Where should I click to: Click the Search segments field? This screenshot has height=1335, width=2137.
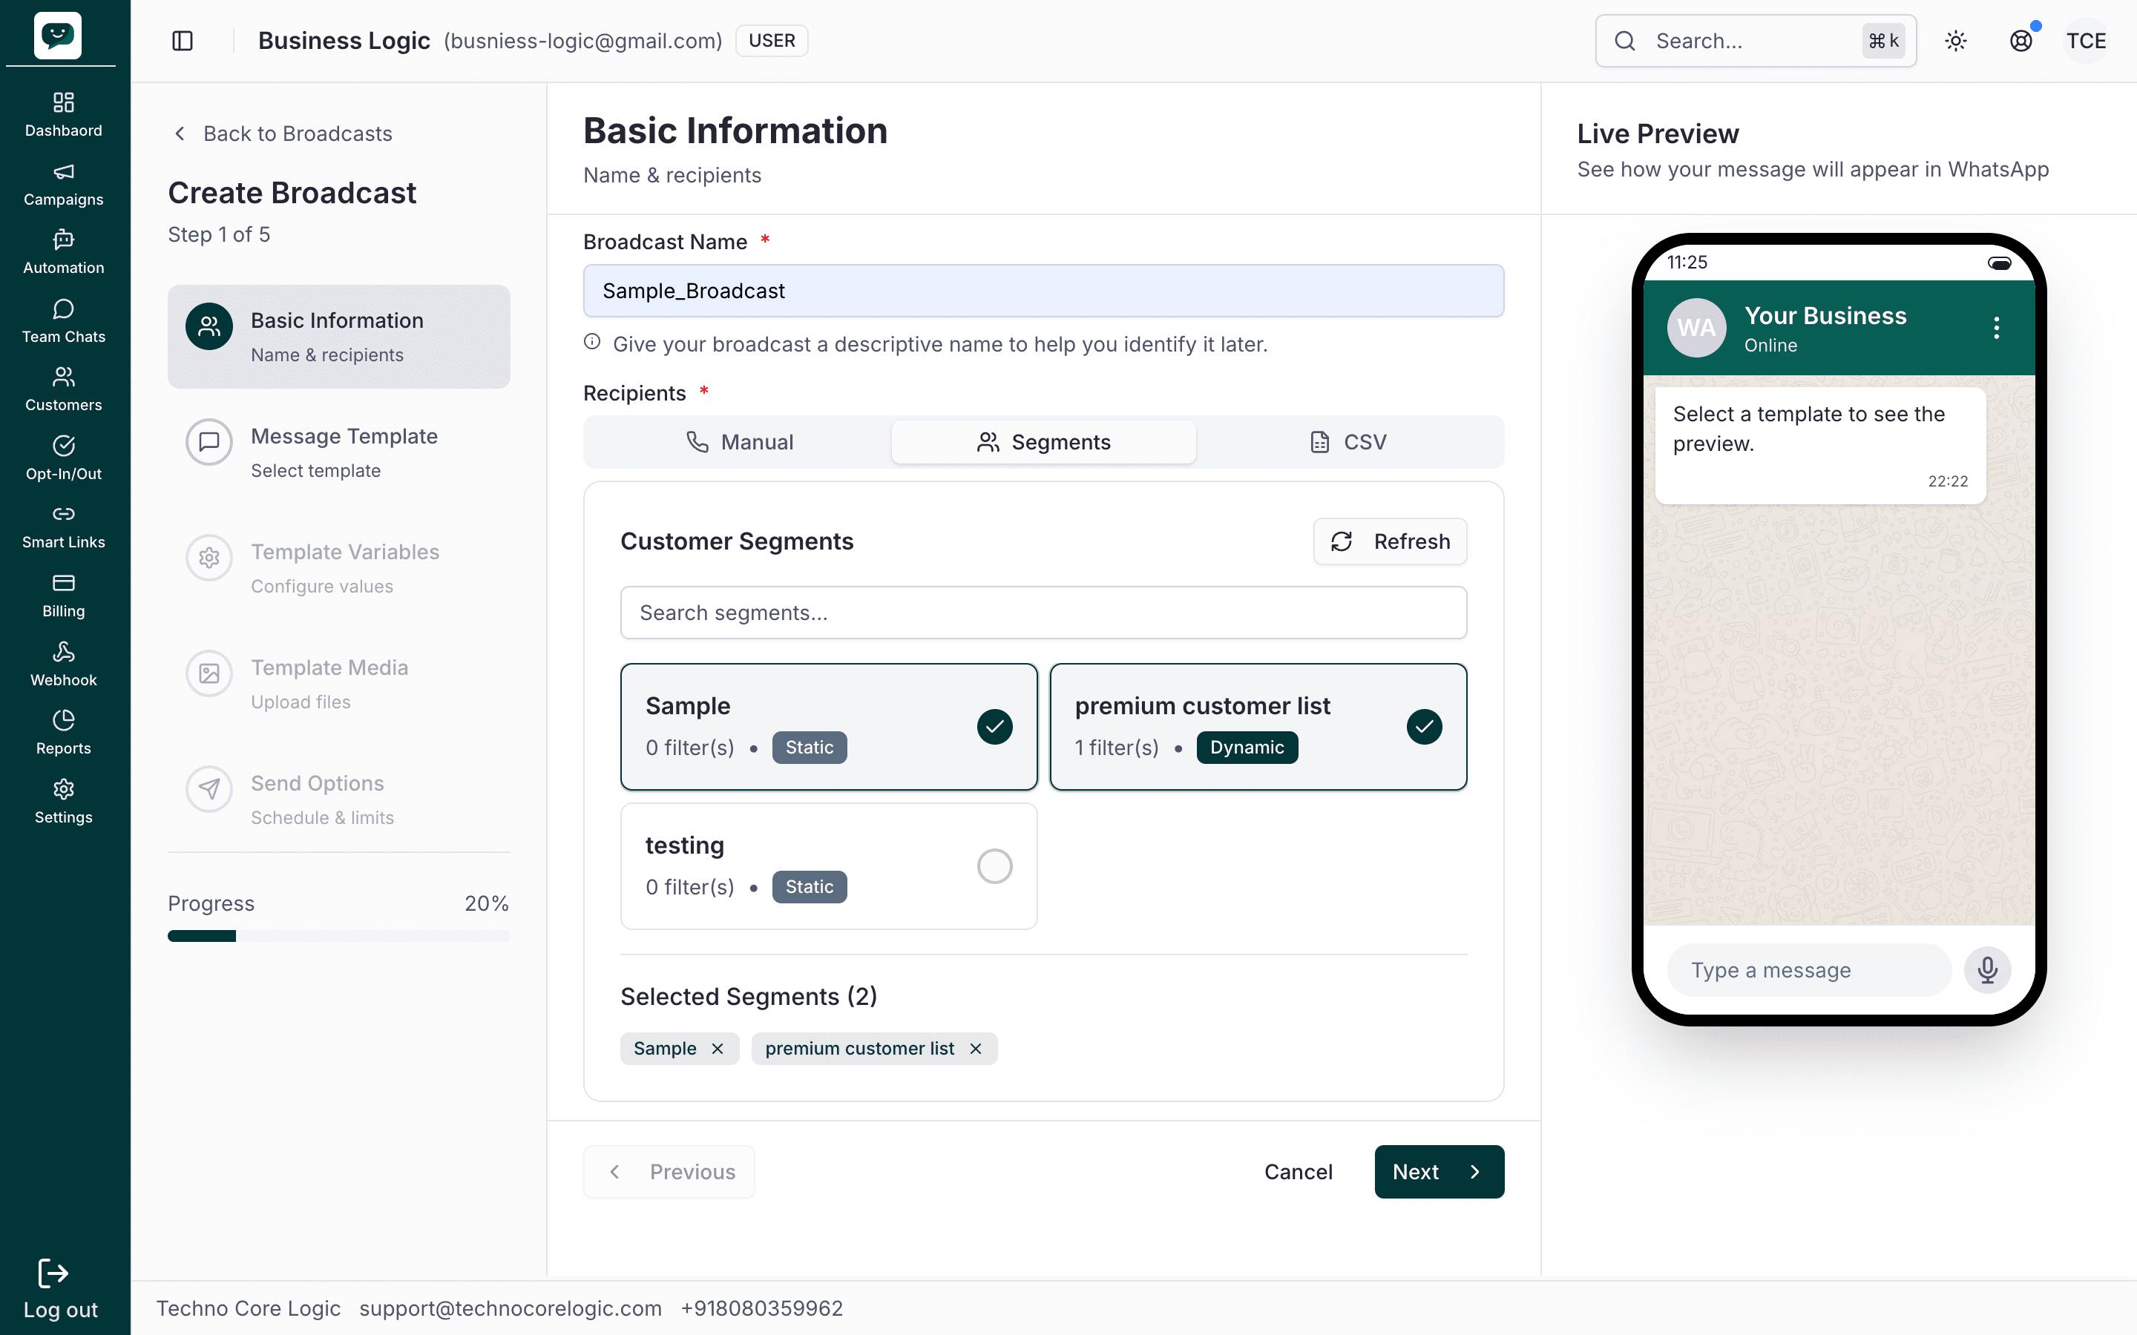tap(1044, 613)
